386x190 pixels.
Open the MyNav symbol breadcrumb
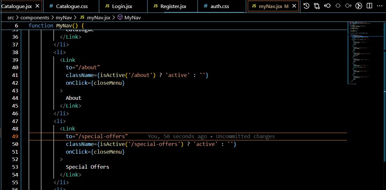pyautogui.click(x=129, y=17)
